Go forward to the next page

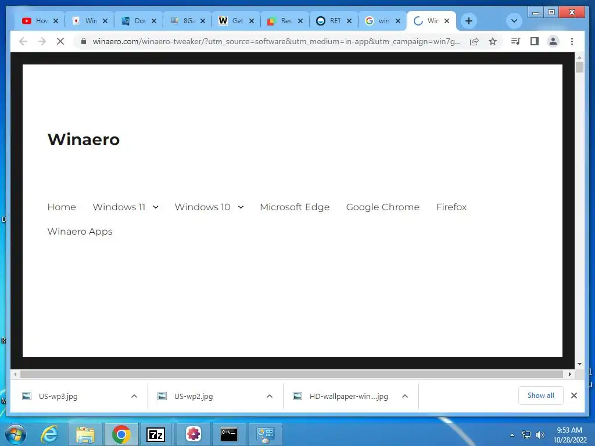point(42,41)
